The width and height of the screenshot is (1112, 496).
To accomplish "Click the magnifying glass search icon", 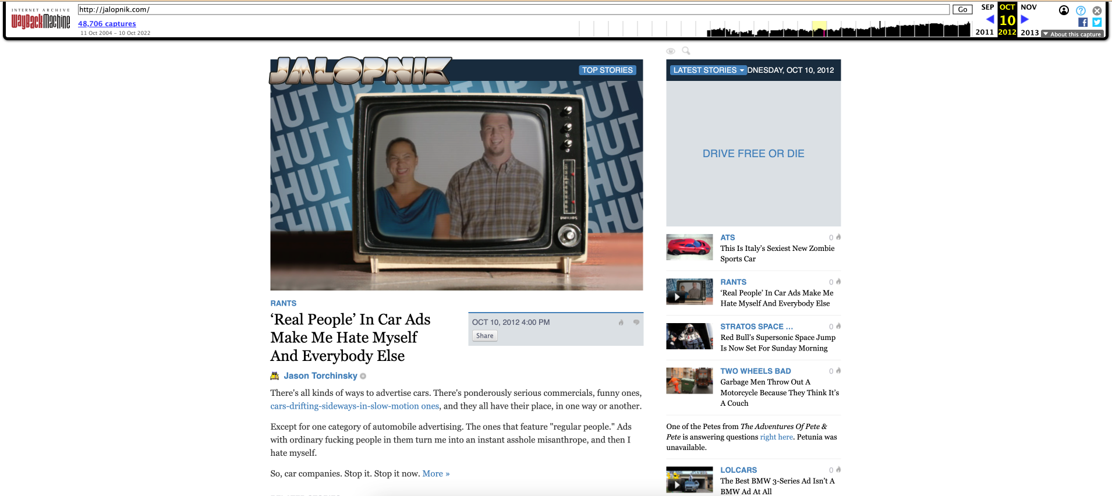I will coord(686,51).
